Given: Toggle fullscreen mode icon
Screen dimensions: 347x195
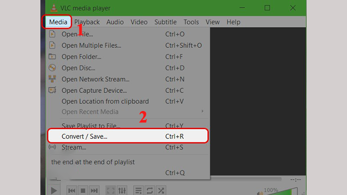Looking at the screenshot, I should click(x=111, y=190).
